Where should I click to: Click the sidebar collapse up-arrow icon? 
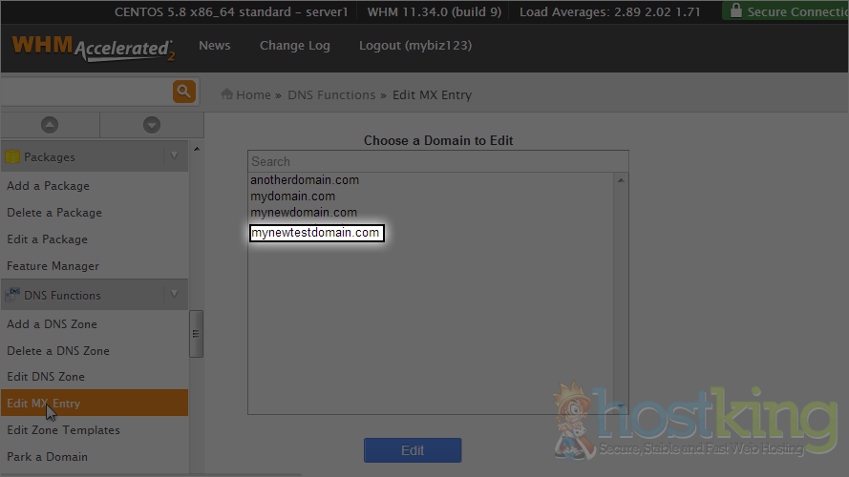[50, 125]
